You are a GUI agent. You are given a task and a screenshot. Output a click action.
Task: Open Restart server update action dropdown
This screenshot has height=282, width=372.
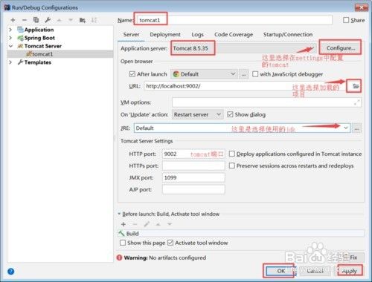pos(197,114)
